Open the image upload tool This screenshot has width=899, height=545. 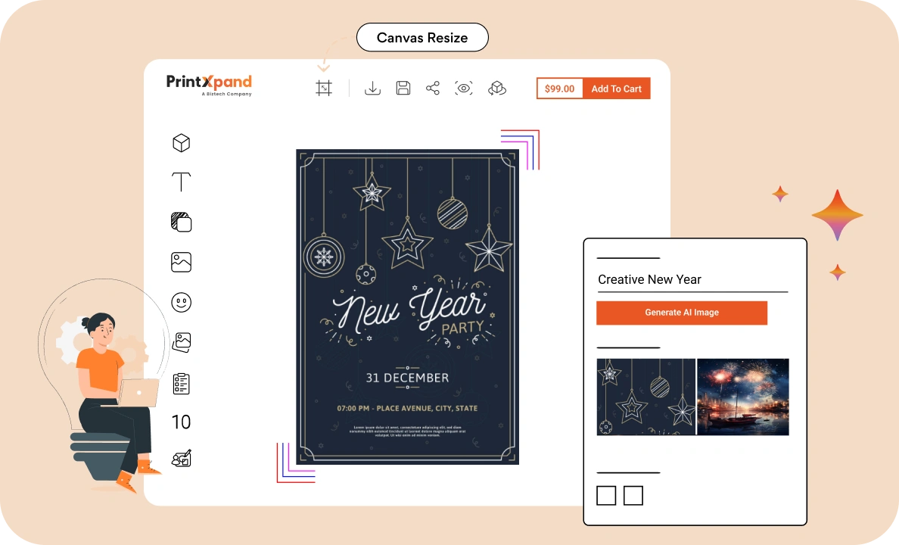point(181,262)
